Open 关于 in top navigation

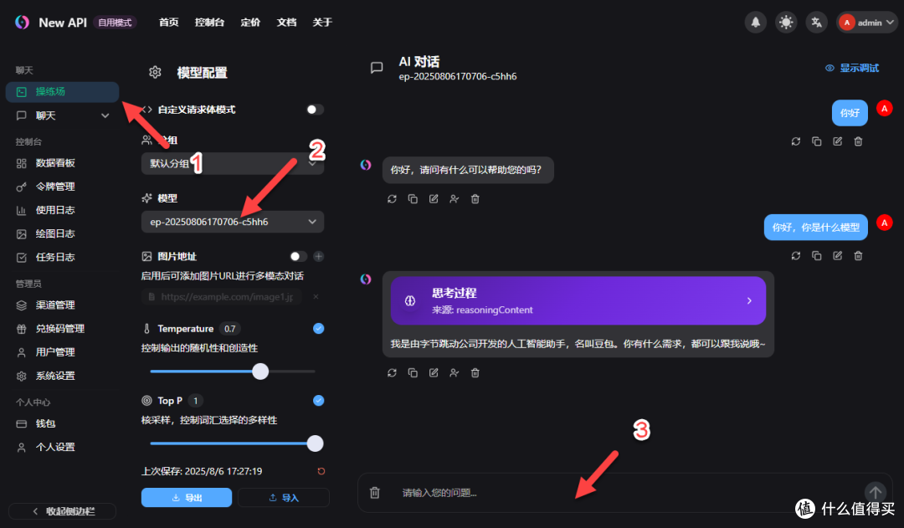(322, 23)
